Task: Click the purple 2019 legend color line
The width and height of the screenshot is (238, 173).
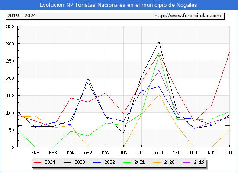Action: 187,163
